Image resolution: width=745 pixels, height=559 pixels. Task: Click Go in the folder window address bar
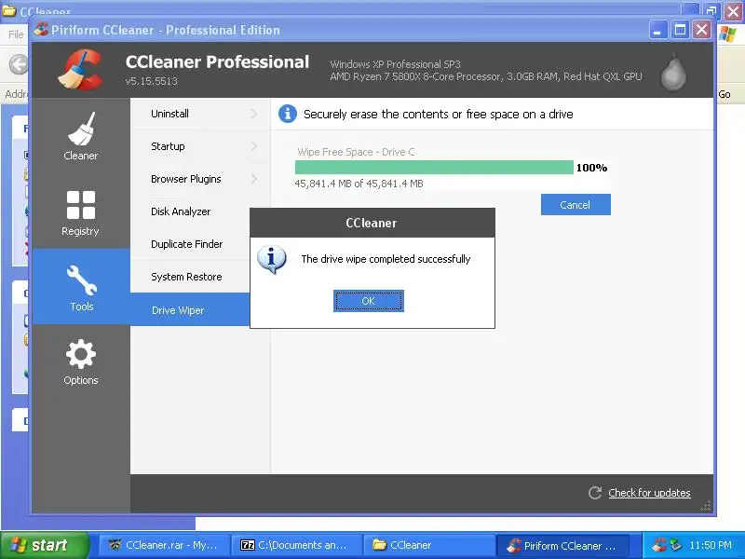[x=725, y=94]
